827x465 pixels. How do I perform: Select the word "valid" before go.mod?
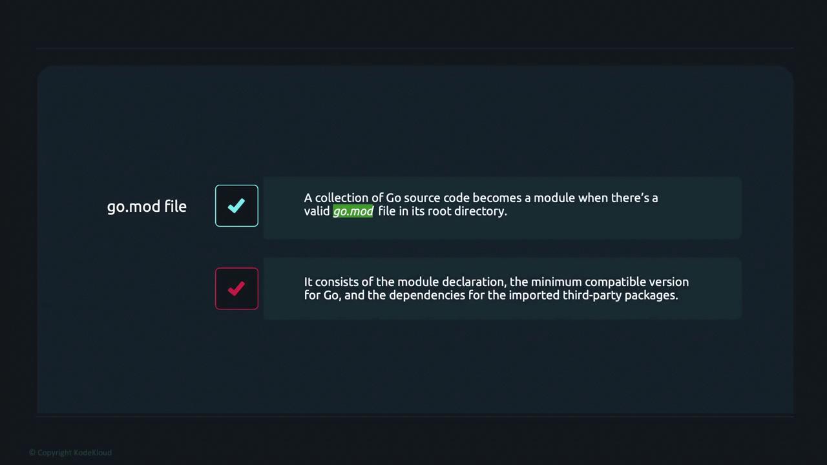317,211
